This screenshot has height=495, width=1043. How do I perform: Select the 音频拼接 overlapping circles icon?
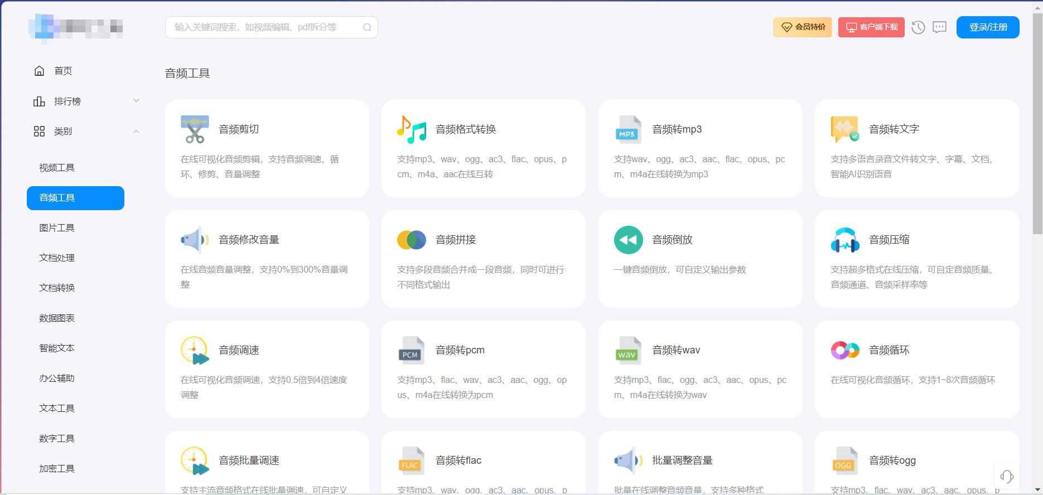[x=412, y=240]
